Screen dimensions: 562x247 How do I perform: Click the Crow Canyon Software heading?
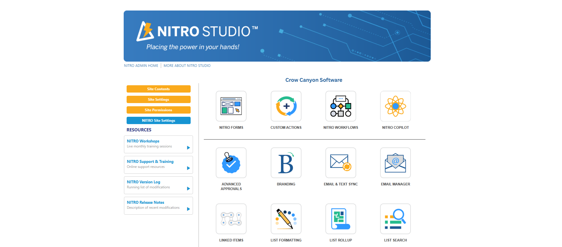point(314,80)
